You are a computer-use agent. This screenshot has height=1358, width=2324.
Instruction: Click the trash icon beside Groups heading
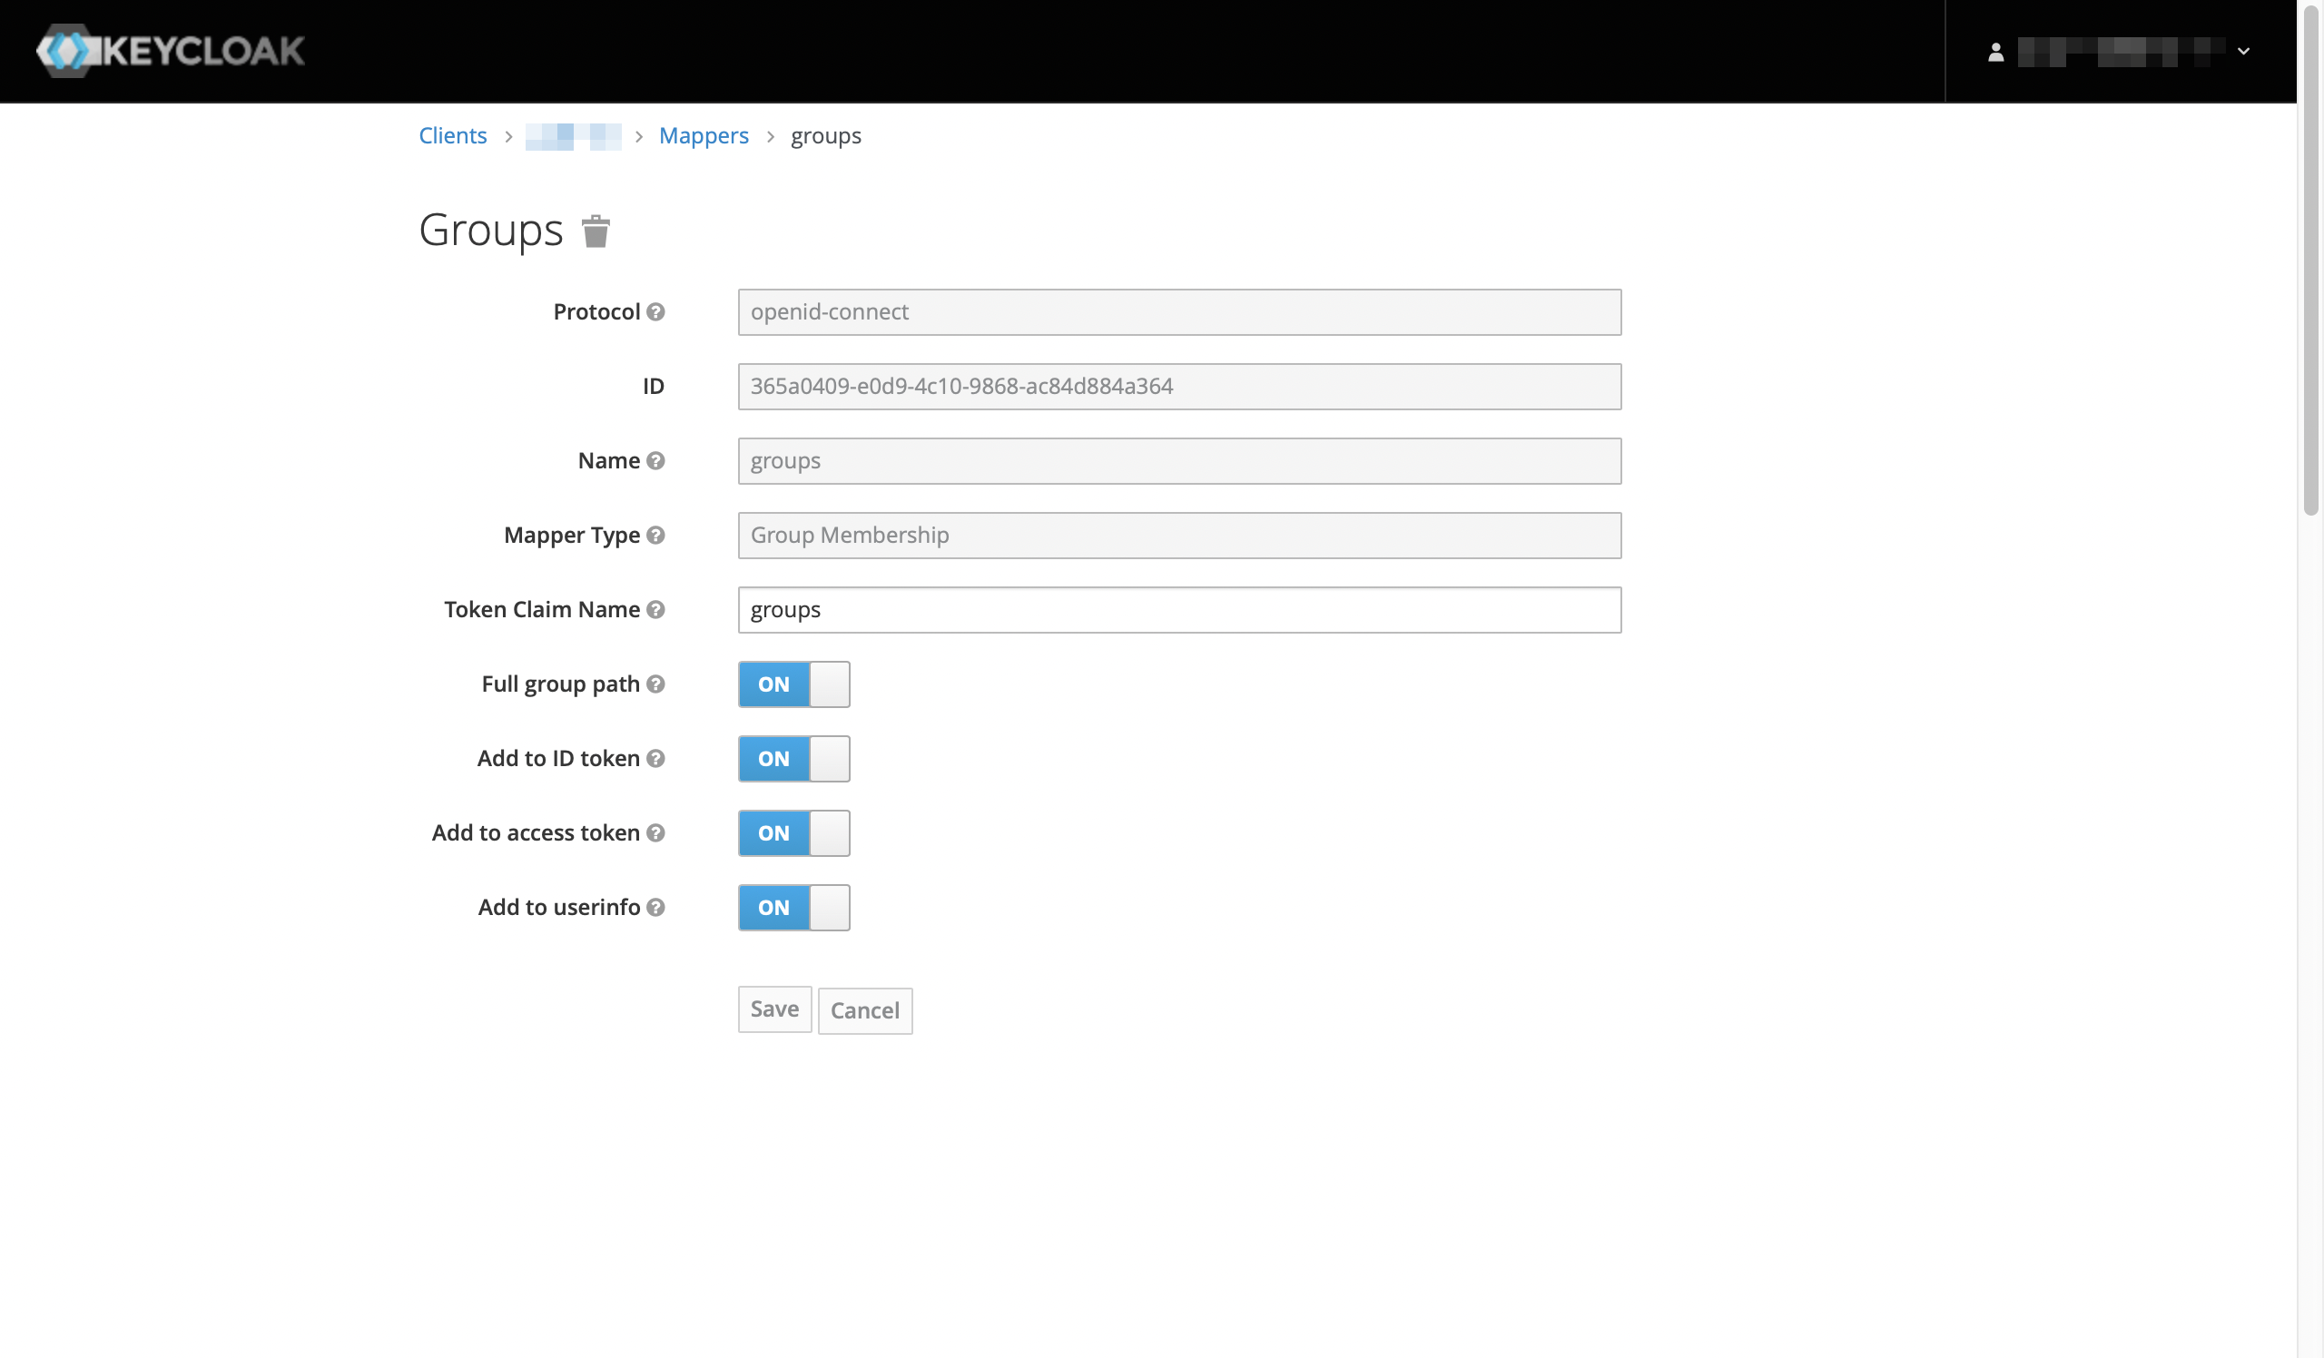(596, 231)
